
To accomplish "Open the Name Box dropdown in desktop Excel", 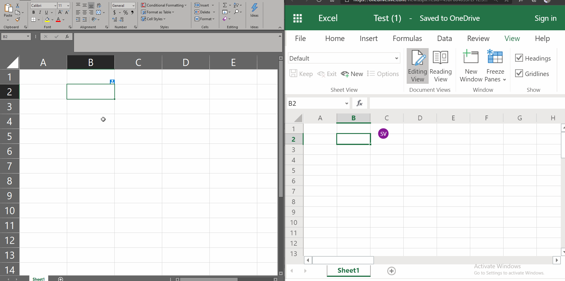I will (28, 37).
